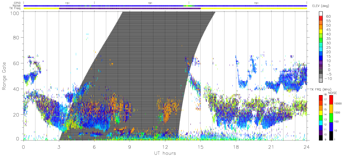Click tick label 24 on UT hours axis
345x159 pixels.
click(307, 147)
